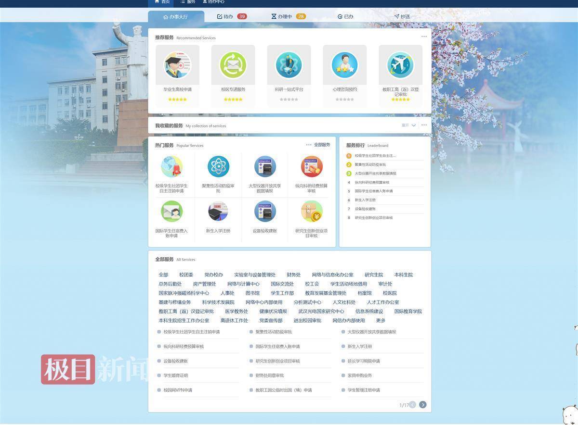Open the 聚集性活动防疫审批 atom icon
578x425 pixels.
pos(218,166)
